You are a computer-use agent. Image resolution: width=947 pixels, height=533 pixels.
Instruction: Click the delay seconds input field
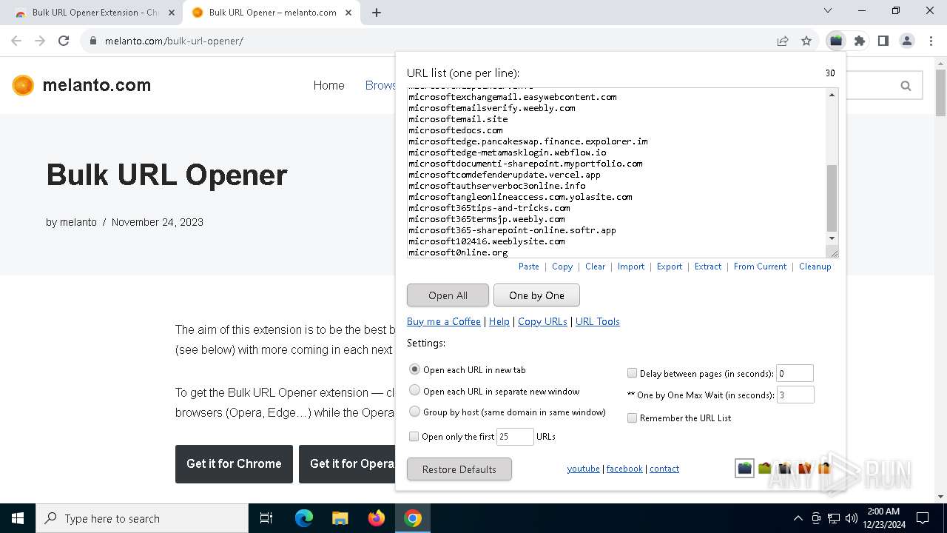795,373
